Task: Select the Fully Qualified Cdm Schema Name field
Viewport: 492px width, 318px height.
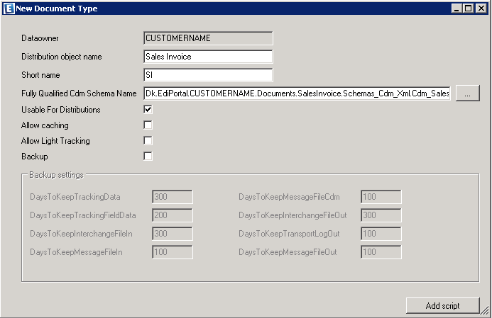Action: point(297,93)
